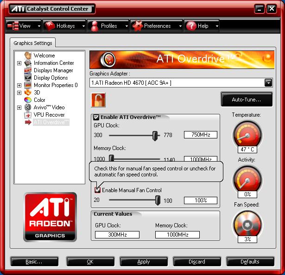Click the VPU Recover first-aid icon
The height and width of the screenshot is (275, 285).
point(28,115)
